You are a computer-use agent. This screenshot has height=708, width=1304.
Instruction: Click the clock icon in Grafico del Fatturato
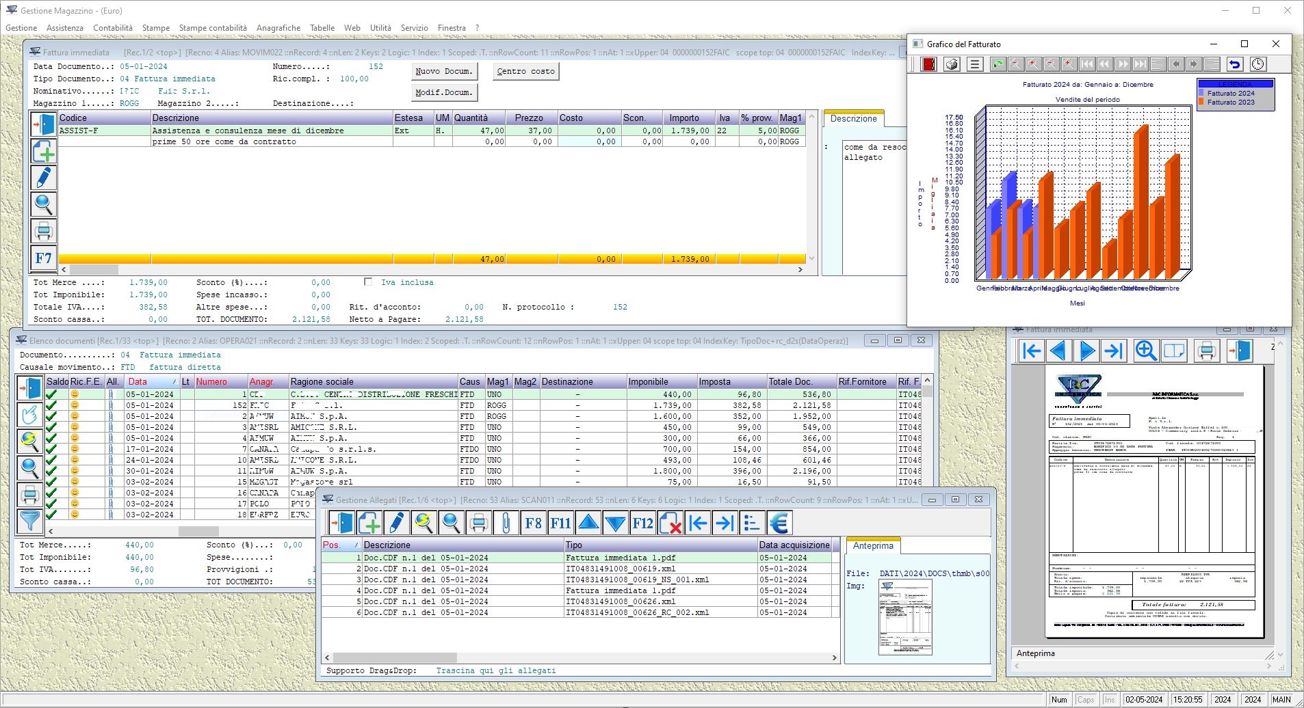coord(1257,64)
